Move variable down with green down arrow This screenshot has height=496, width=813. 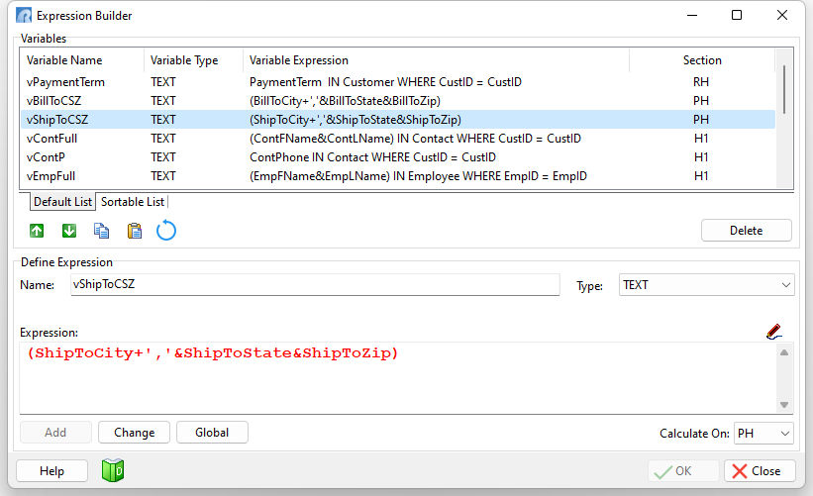(x=69, y=231)
